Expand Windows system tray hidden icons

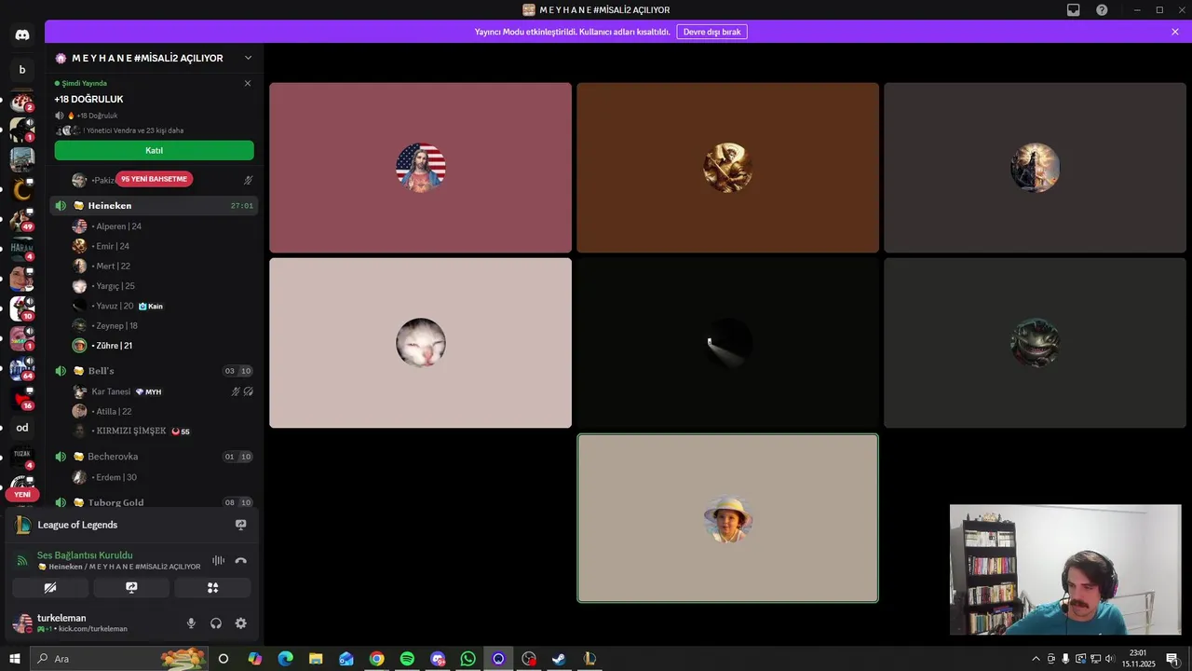1036,659
